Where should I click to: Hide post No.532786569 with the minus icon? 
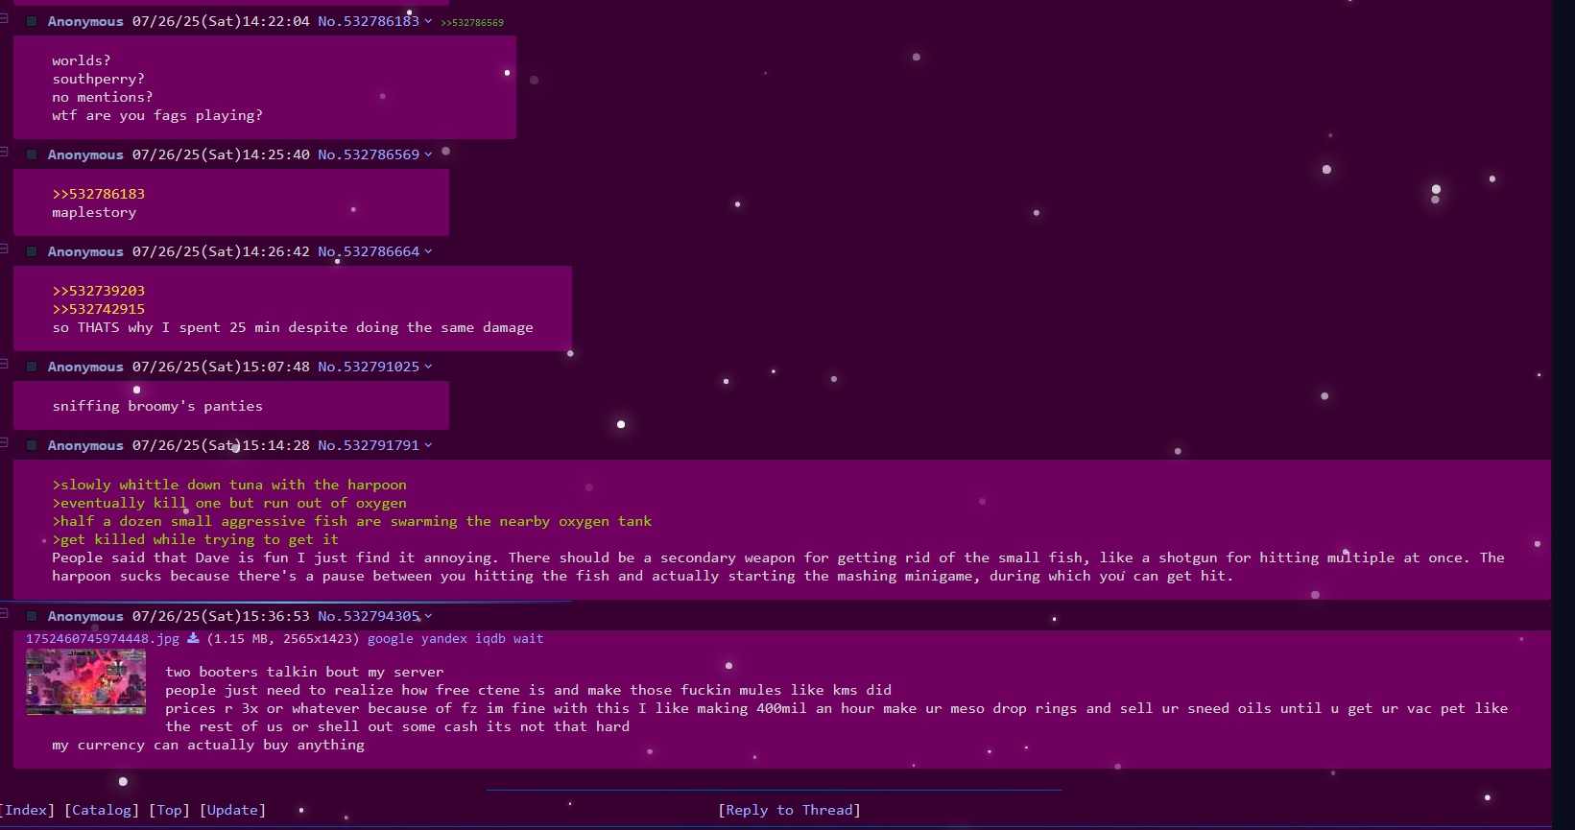tap(4, 152)
